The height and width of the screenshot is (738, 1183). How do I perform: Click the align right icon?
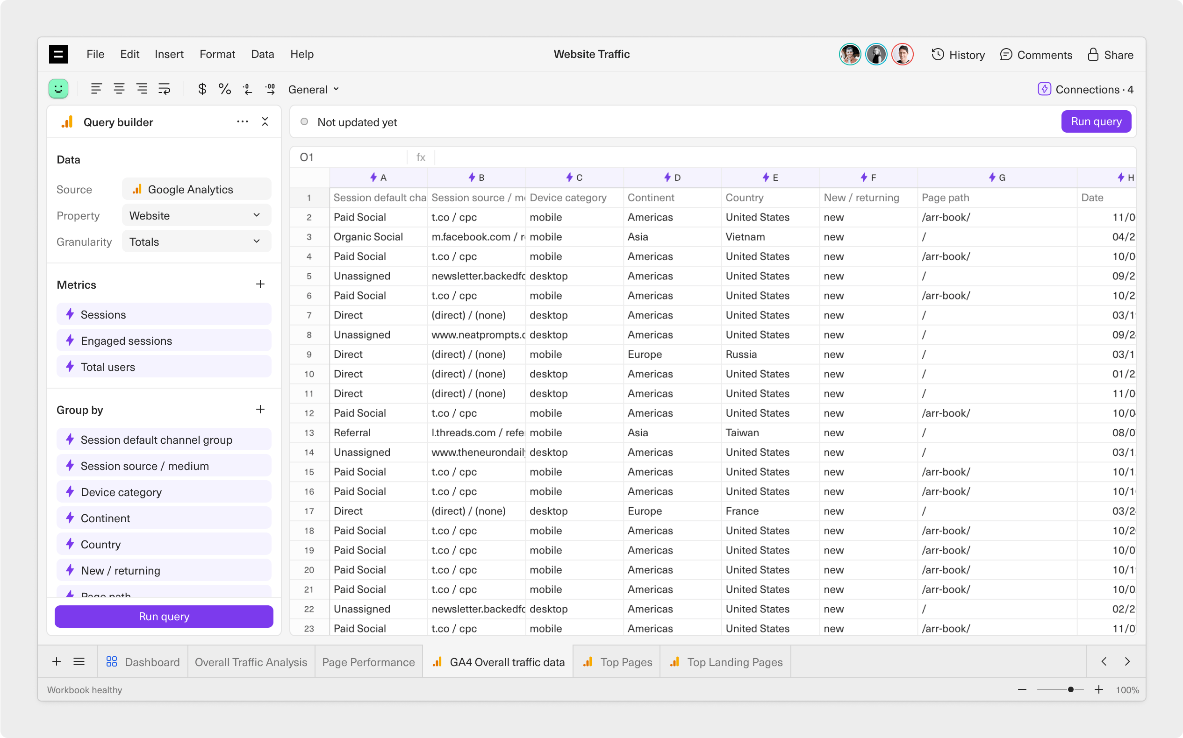pos(142,89)
